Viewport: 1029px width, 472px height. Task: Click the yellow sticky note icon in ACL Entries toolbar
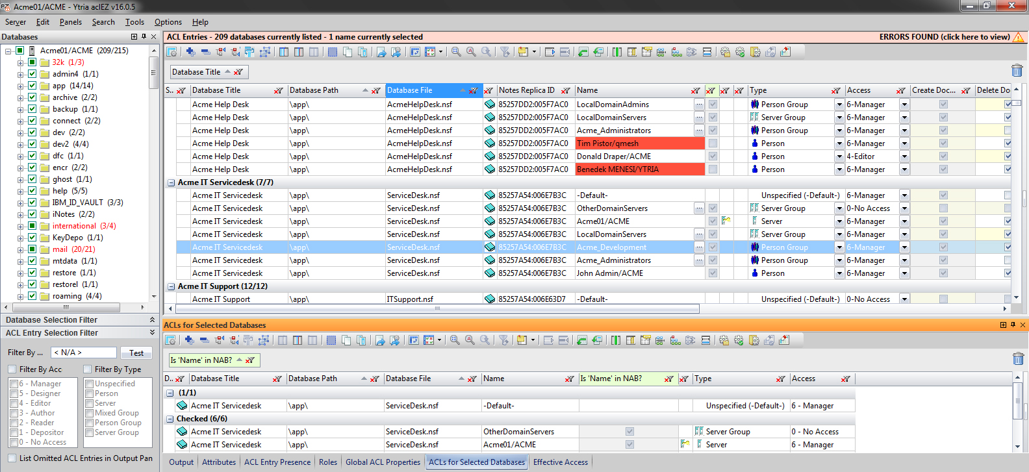tap(523, 52)
